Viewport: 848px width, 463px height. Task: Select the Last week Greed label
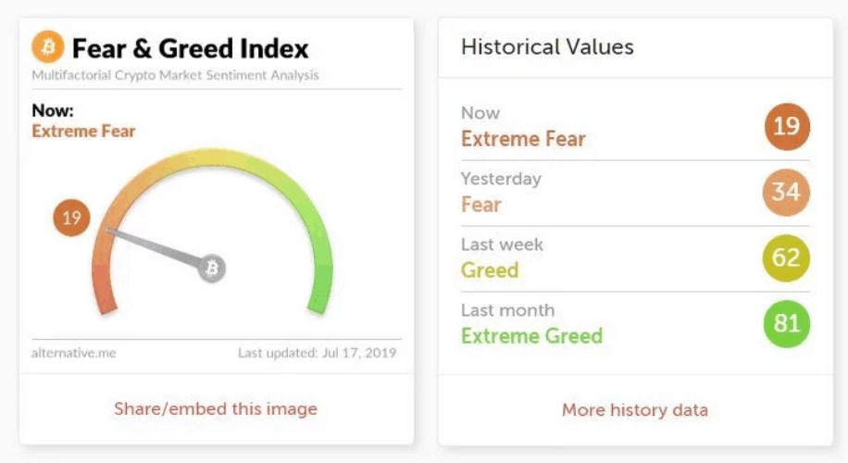(490, 270)
